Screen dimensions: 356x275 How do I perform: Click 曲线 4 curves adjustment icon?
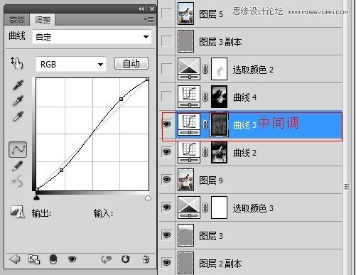coord(189,97)
